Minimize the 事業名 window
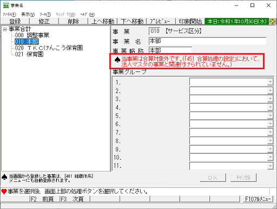 (x=236, y=5)
